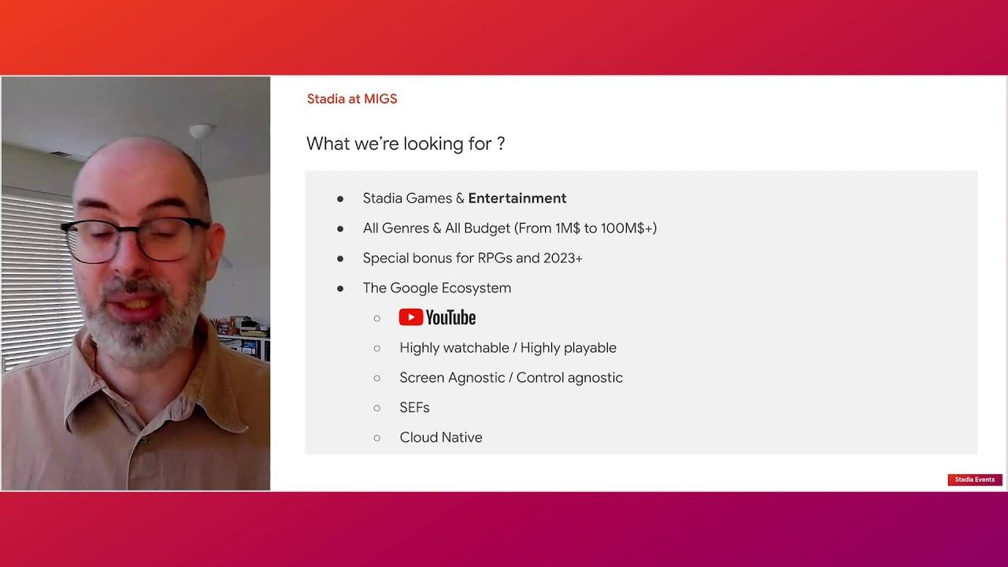
Task: Click the Stadia Events badge
Action: [x=974, y=480]
